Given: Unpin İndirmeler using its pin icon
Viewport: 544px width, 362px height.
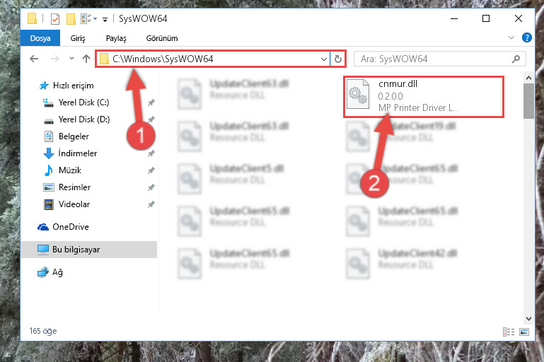Looking at the screenshot, I should [151, 153].
